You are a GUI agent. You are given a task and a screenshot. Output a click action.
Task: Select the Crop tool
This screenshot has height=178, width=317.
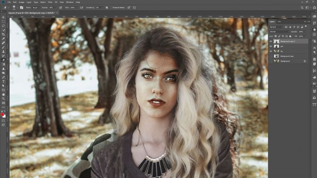pyautogui.click(x=3, y=34)
